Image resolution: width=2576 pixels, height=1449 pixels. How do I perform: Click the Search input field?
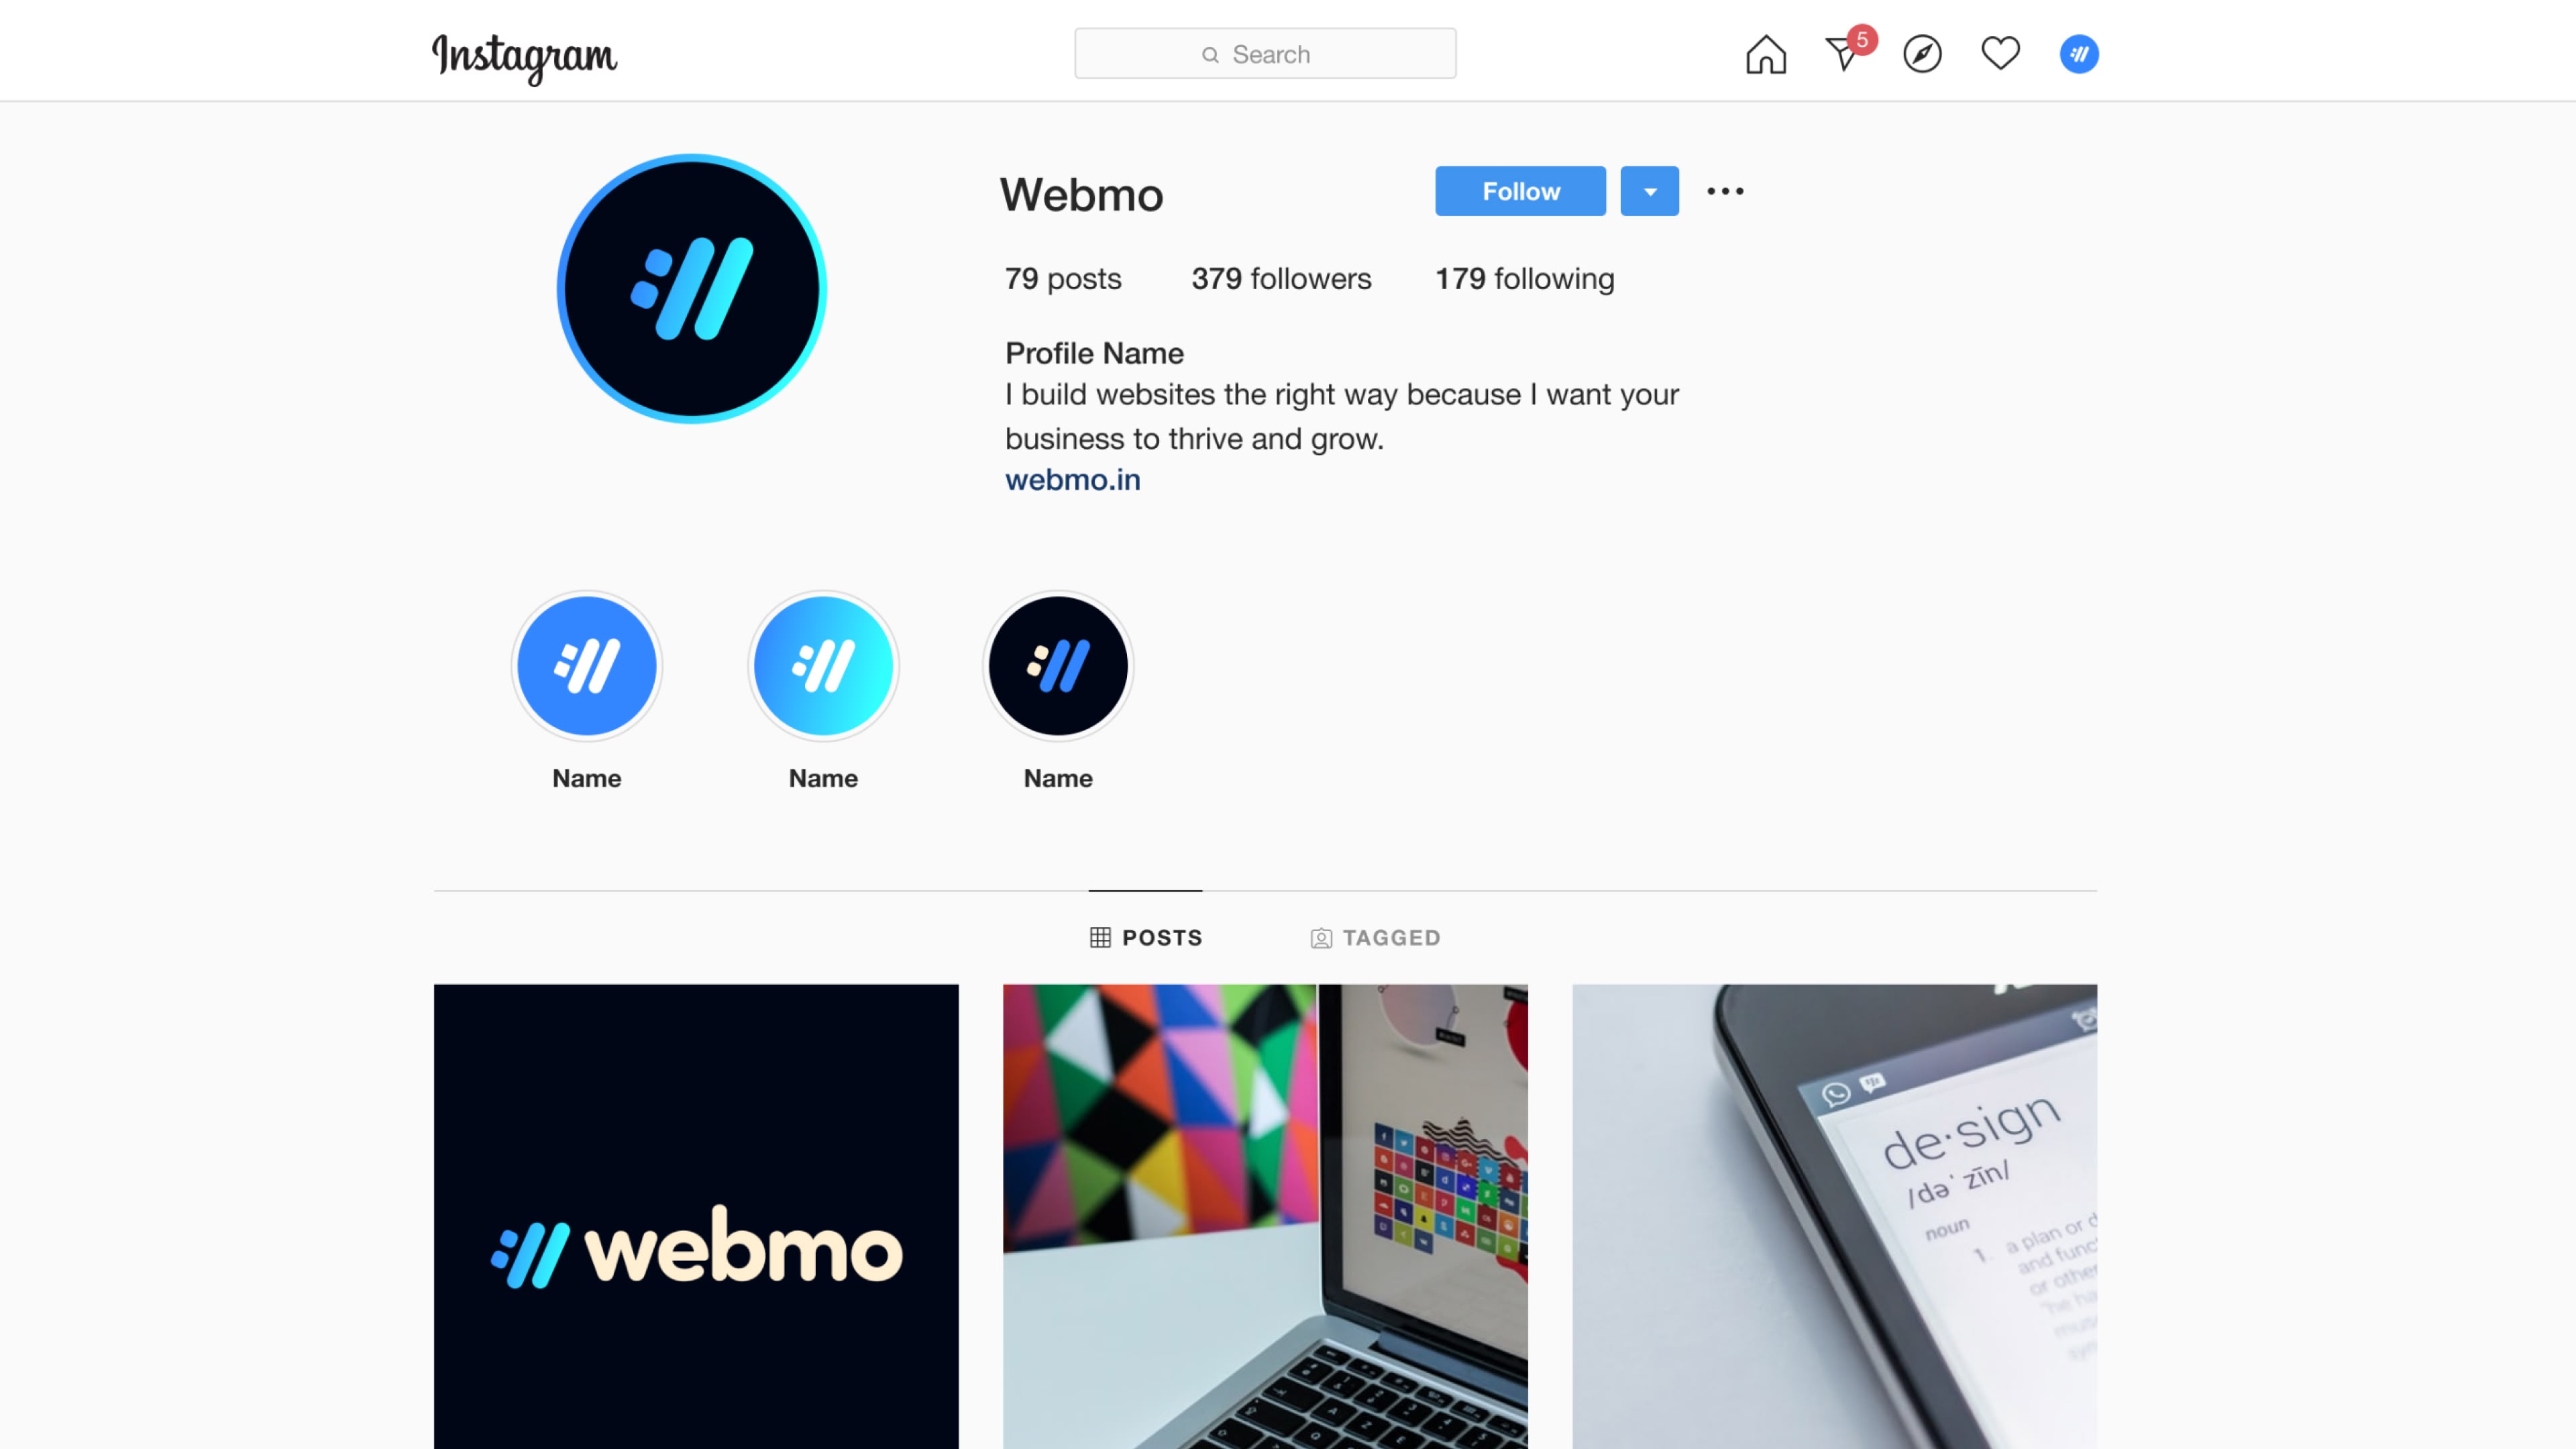pos(1265,53)
